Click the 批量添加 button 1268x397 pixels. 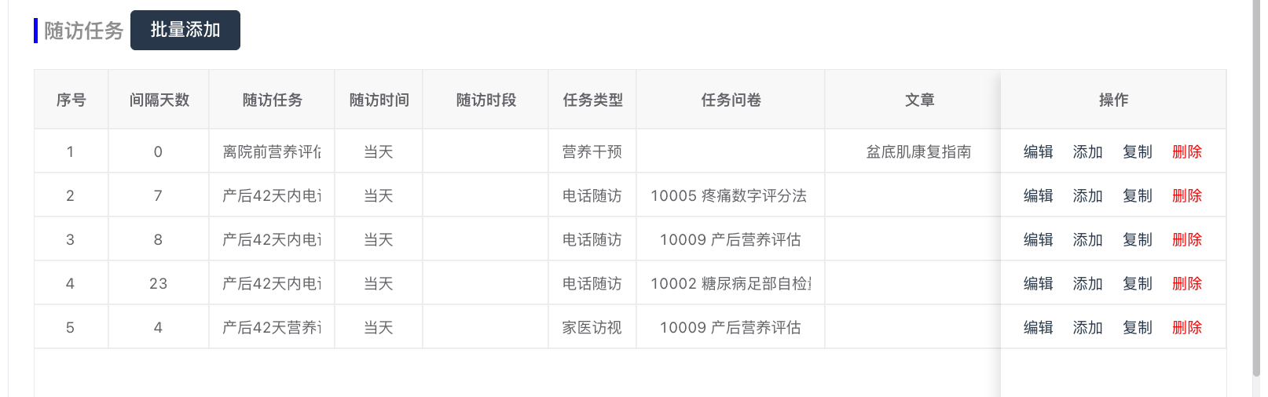click(185, 30)
